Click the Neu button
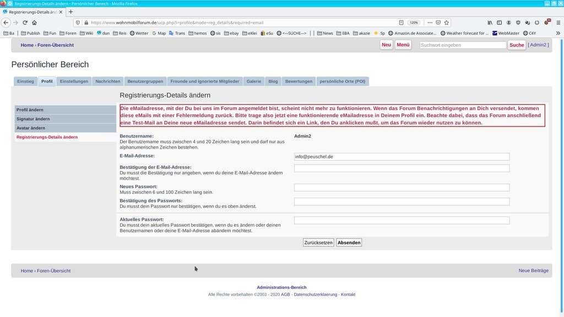Screen dimensions: 564x317 [x=386, y=45]
